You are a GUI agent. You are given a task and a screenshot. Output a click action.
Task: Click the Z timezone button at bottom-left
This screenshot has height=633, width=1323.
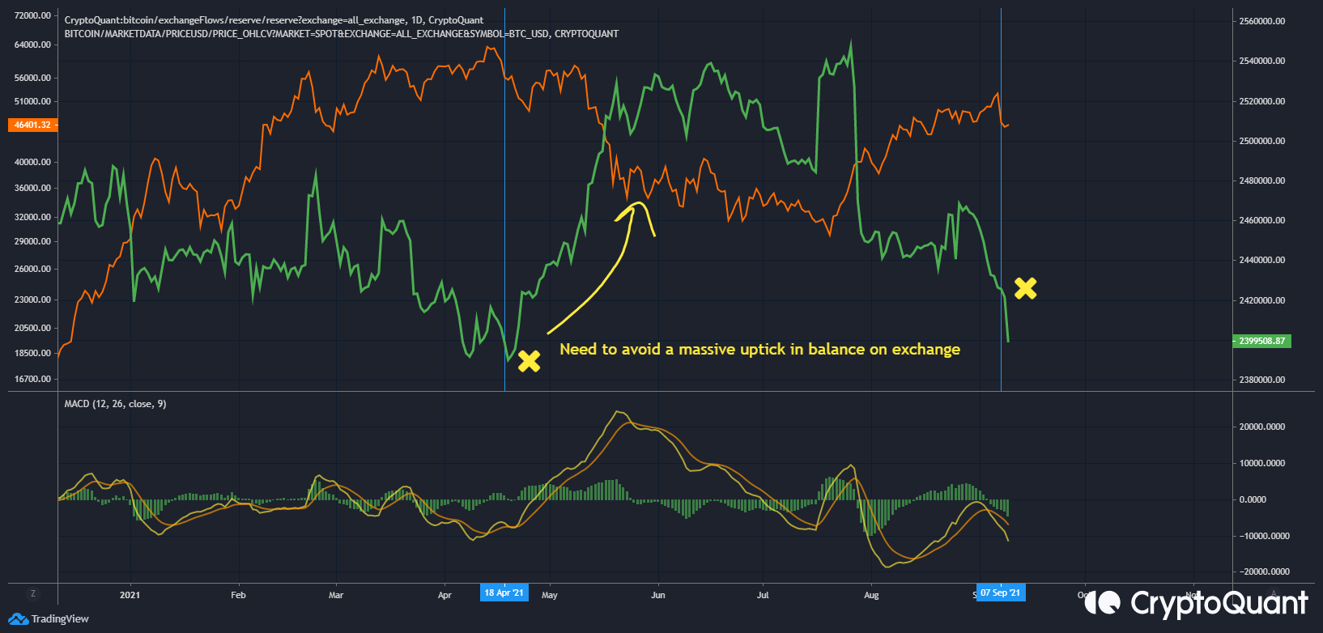[33, 593]
